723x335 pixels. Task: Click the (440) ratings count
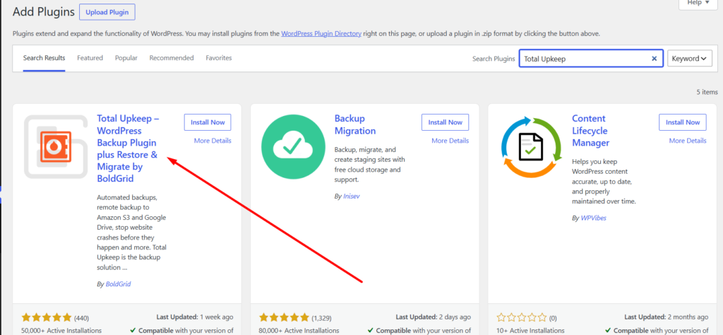pos(82,318)
